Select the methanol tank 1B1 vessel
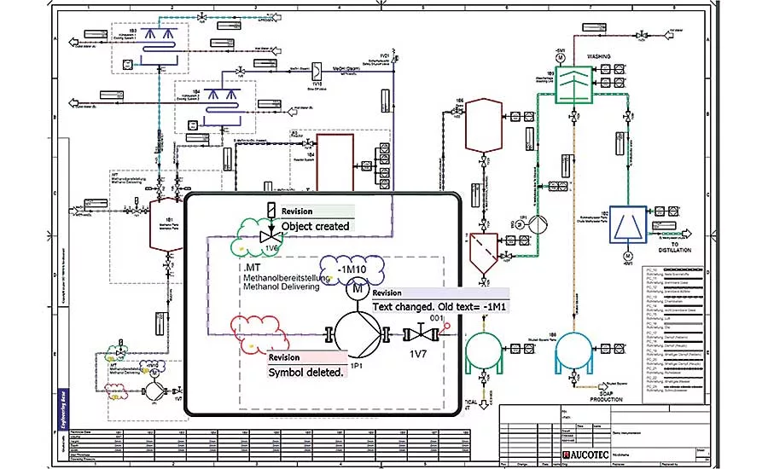 [x=168, y=225]
